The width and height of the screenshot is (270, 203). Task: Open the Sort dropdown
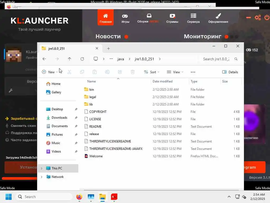pyautogui.click(x=152, y=72)
